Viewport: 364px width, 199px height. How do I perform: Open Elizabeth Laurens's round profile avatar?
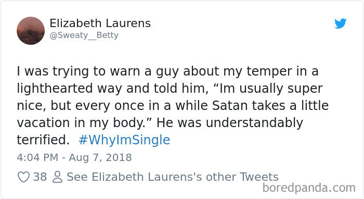click(31, 31)
